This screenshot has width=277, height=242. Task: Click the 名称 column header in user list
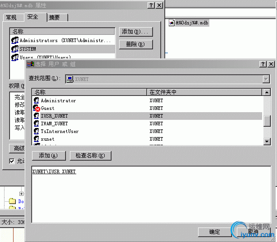click(89, 92)
